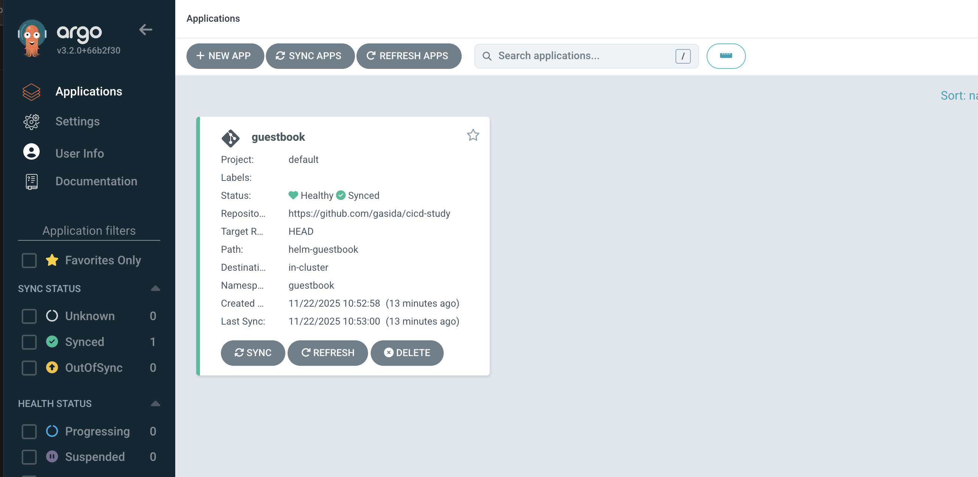This screenshot has width=978, height=477.
Task: Check the Synced sync status filter
Action: (x=29, y=342)
